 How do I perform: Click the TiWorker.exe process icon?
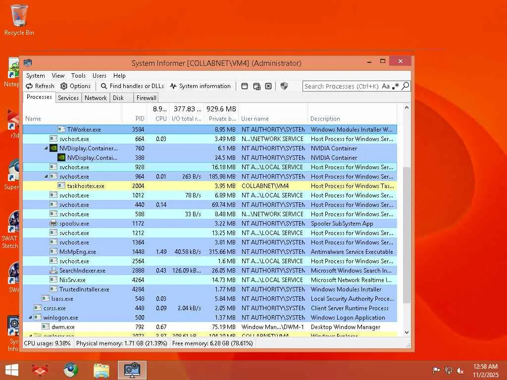61,129
